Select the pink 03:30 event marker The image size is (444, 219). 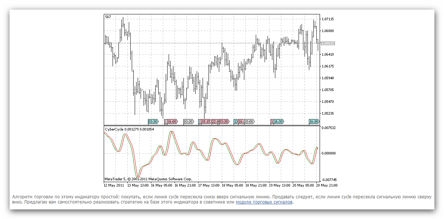tap(224, 121)
